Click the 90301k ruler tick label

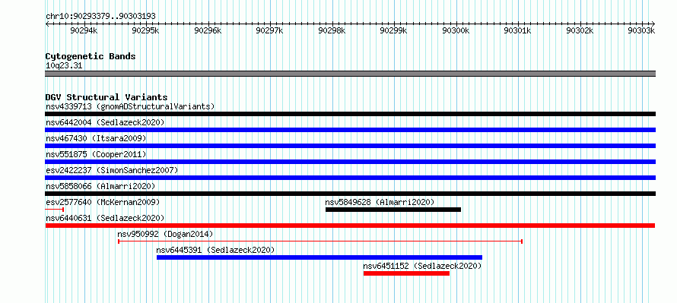point(517,30)
